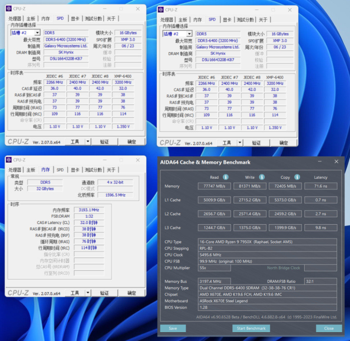Viewport: 350px width, 341px height.
Task: Click 确定 button in top-right CPU-Z
Action: point(283,143)
